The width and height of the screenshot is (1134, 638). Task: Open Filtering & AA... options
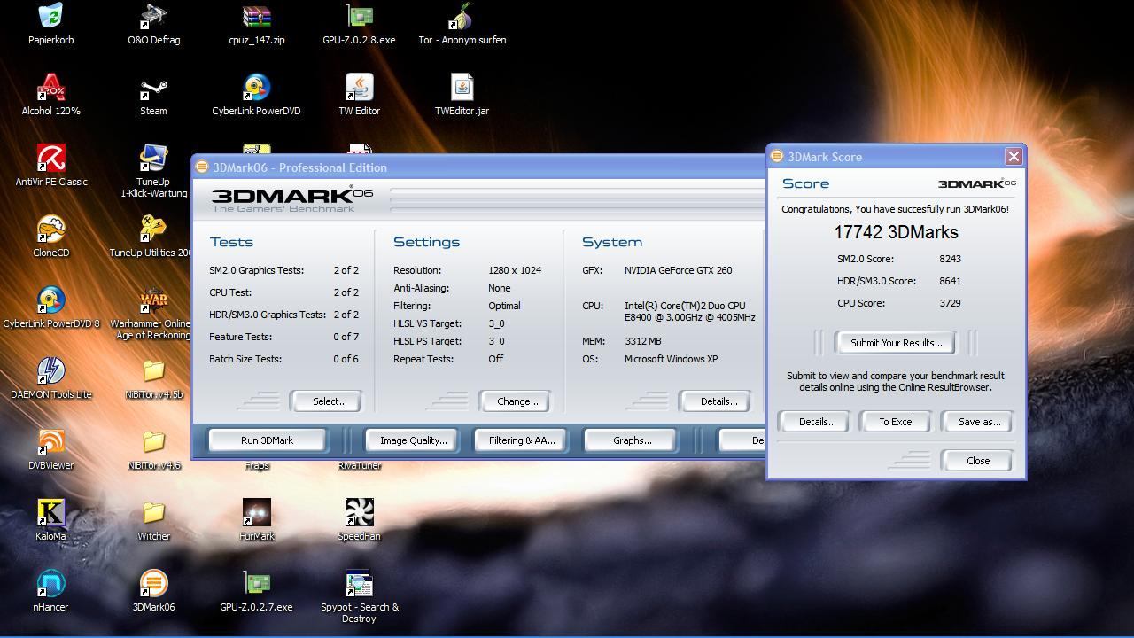coord(522,440)
